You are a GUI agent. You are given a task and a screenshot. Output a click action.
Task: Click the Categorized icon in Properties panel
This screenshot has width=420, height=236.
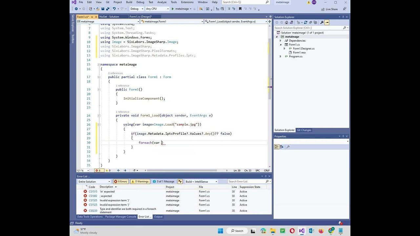pyautogui.click(x=277, y=147)
